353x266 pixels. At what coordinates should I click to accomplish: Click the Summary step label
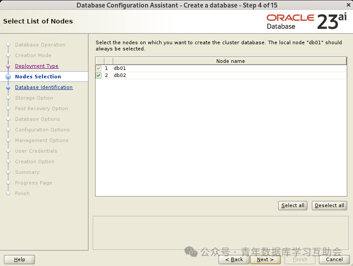point(27,172)
